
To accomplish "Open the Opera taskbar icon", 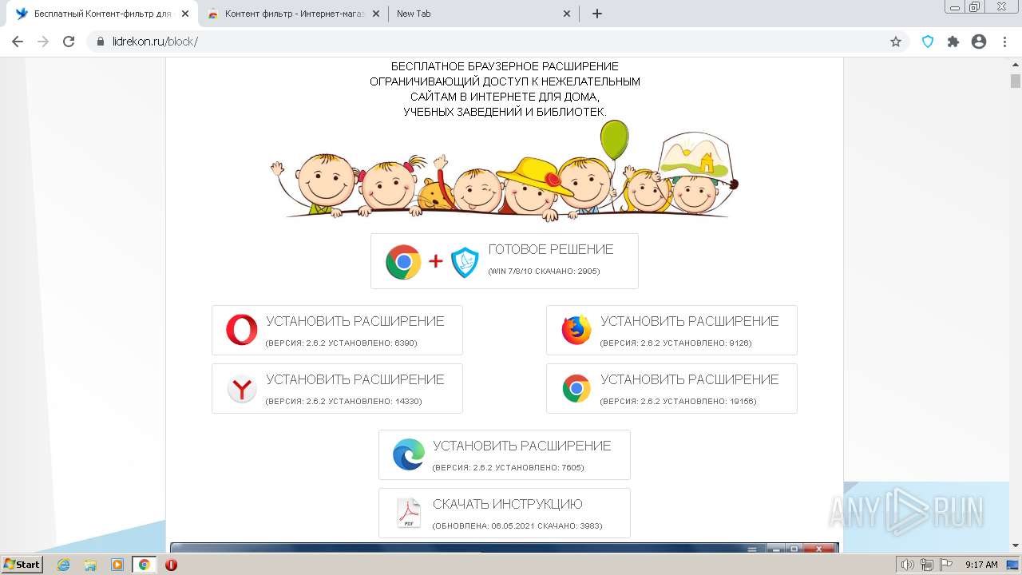I will [171, 565].
